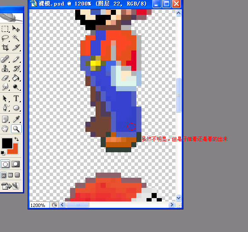Select the Crop tool

pos(5,47)
